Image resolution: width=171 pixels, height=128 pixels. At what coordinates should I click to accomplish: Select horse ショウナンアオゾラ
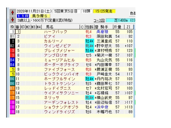[x=61, y=107]
